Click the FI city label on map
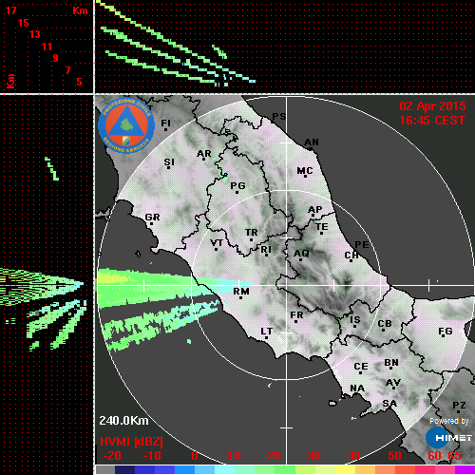The image size is (475, 475). tap(165, 123)
